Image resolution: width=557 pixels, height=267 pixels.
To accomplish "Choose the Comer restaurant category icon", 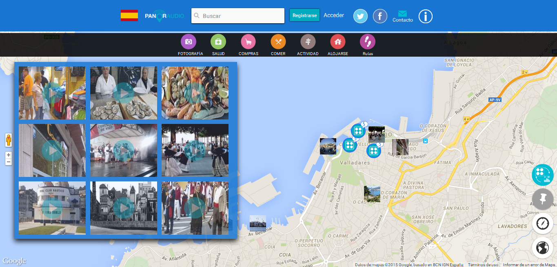I will coord(278,42).
